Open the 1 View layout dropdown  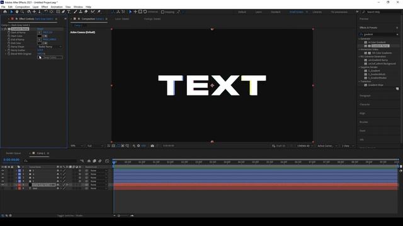pyautogui.click(x=348, y=146)
